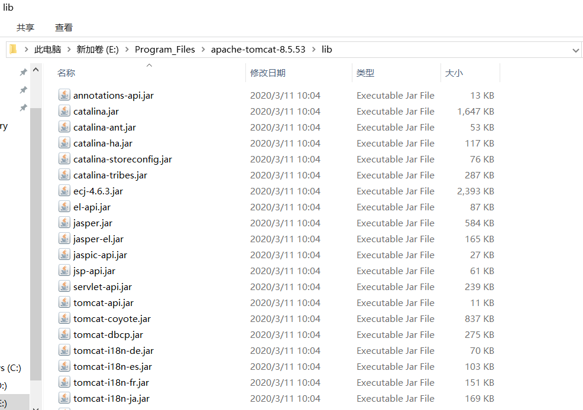Navigate to 新加卷 (E:) breadcrumb
This screenshot has width=583, height=410.
tap(98, 50)
